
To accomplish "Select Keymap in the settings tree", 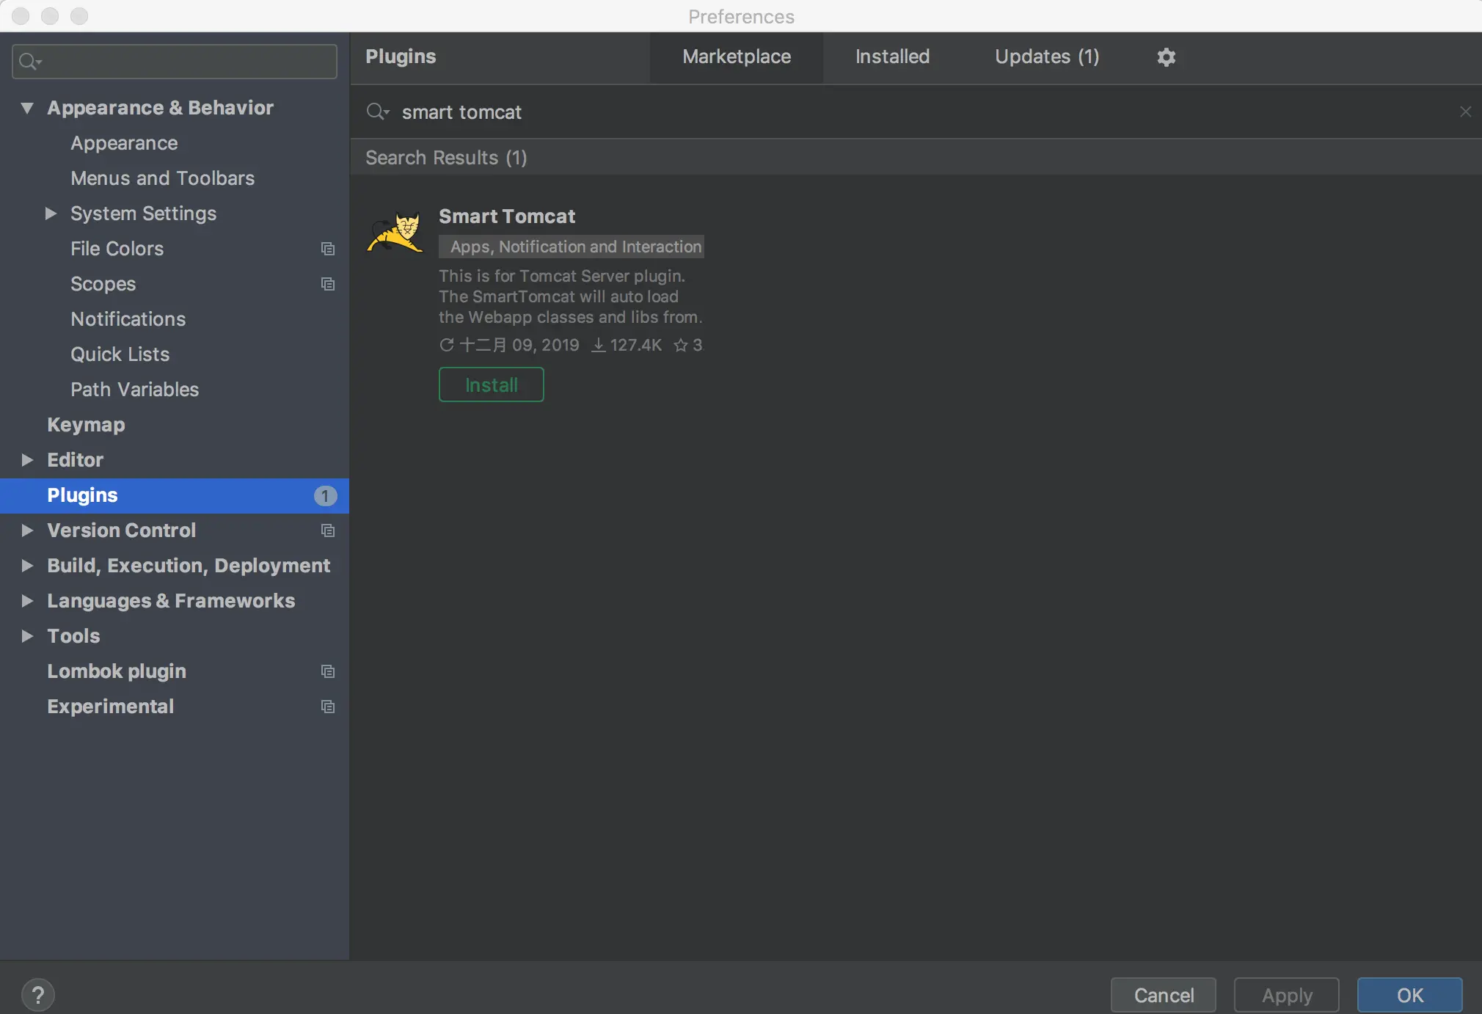I will click(86, 425).
